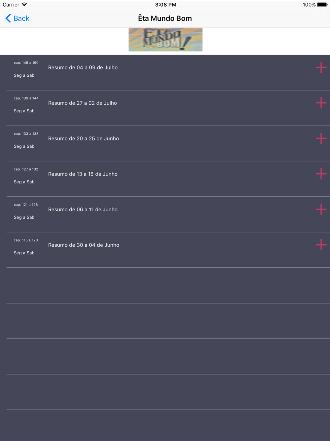Open Resumo de 06 a 11 de Junho

[83, 210]
